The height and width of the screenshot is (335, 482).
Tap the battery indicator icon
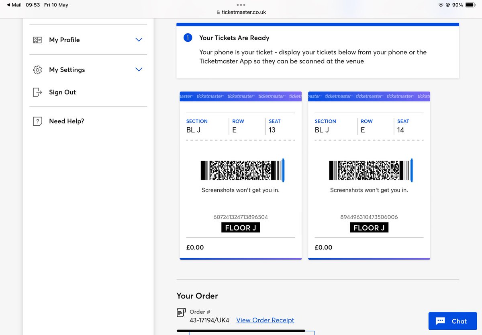(470, 5)
